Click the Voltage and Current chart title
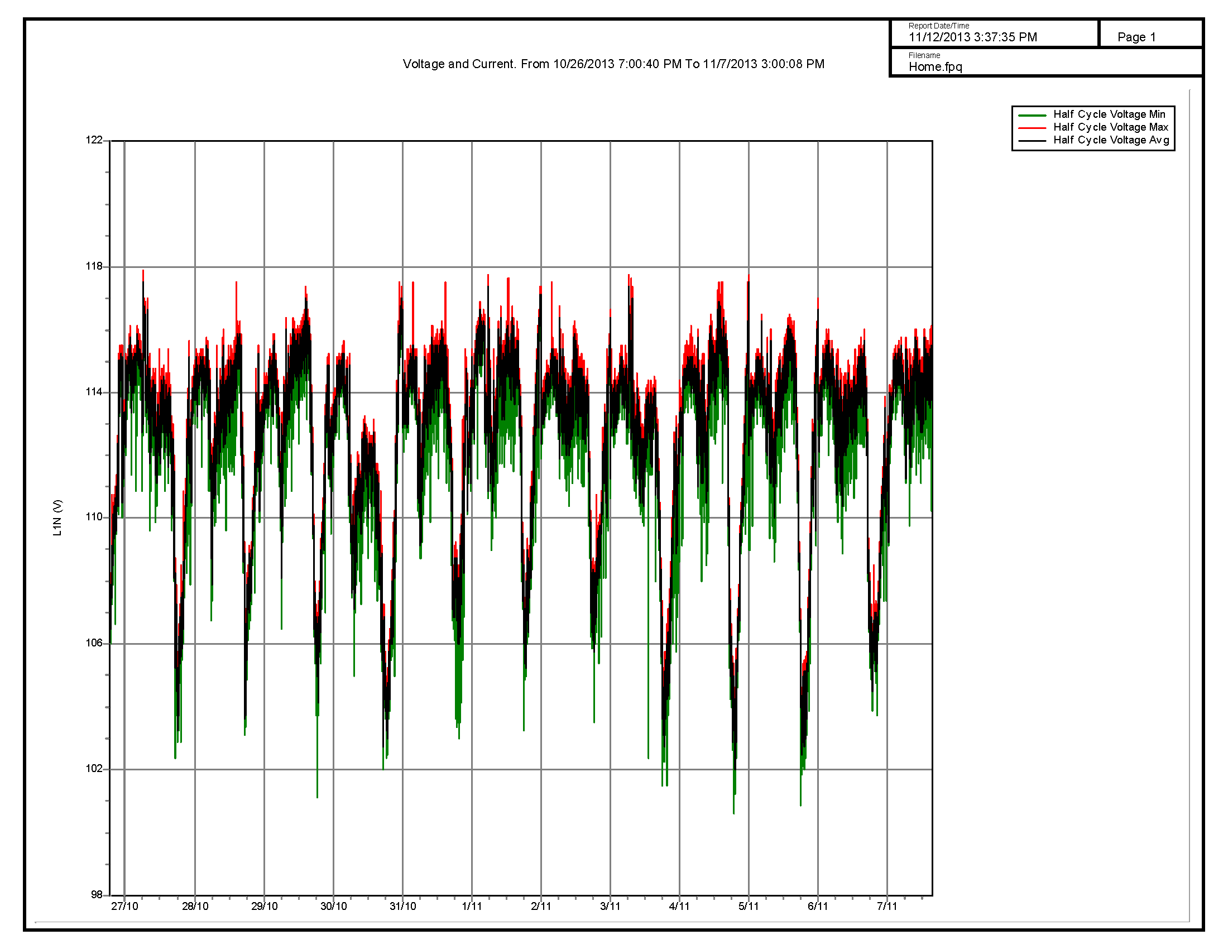1228x949 pixels. (x=613, y=64)
